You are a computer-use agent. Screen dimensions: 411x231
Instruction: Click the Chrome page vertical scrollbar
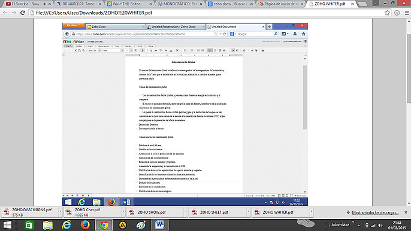tap(409, 69)
